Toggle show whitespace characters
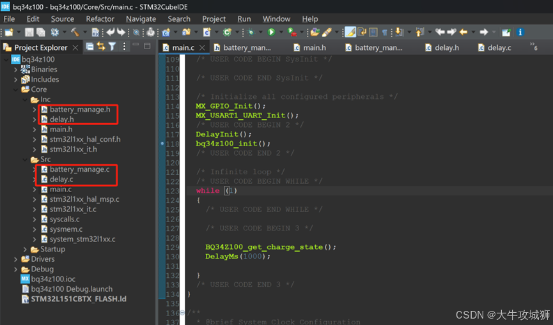 (384, 33)
